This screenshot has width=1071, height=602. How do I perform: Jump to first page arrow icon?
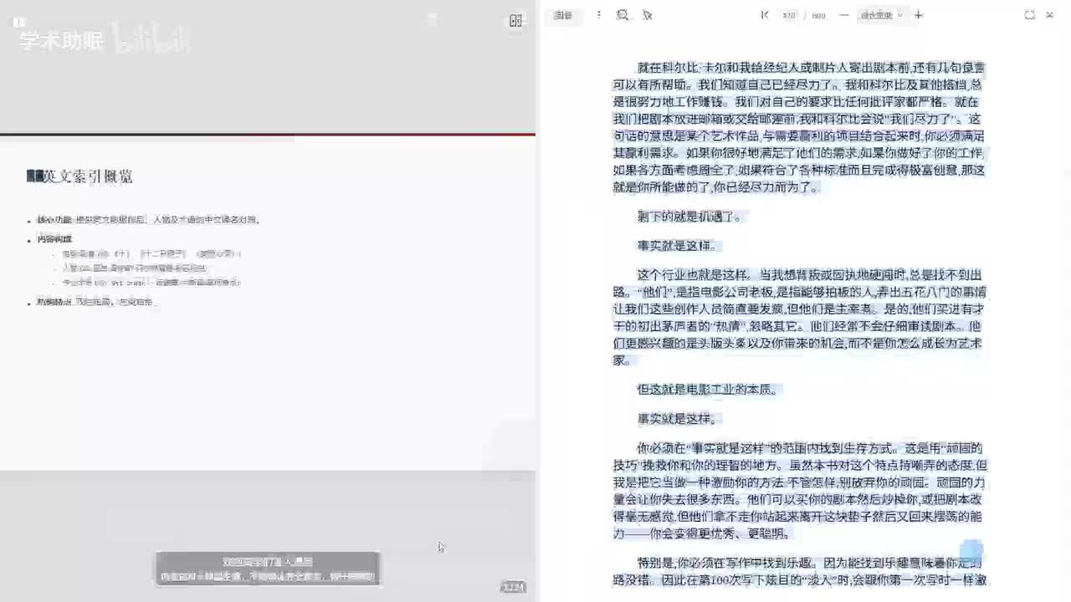764,15
